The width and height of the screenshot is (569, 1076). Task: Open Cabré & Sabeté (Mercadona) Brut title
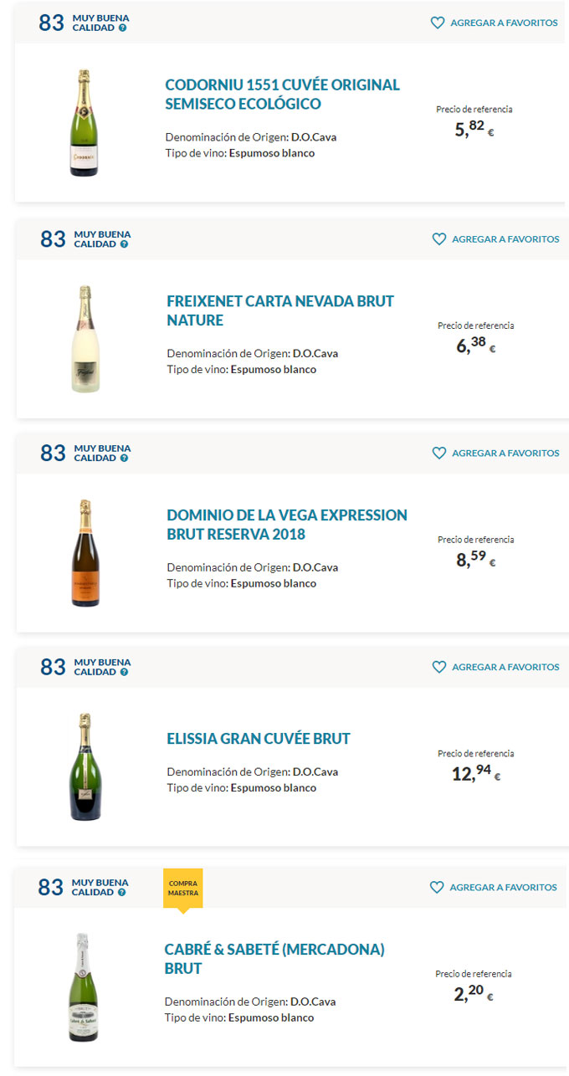coord(274,959)
